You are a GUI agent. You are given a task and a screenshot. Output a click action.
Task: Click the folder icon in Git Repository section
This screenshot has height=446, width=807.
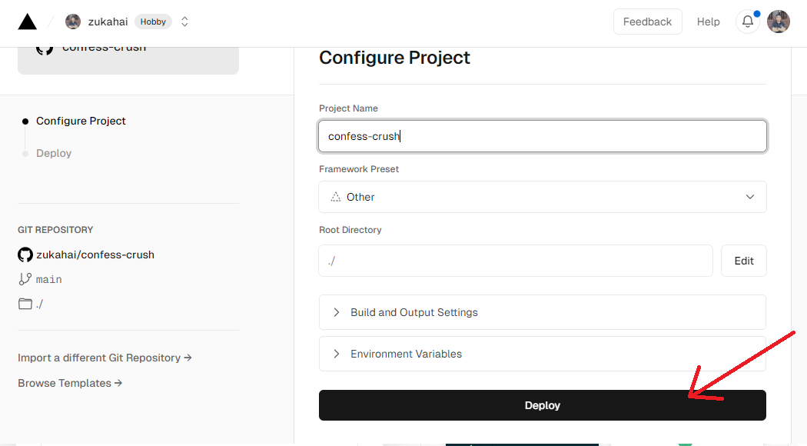click(25, 304)
